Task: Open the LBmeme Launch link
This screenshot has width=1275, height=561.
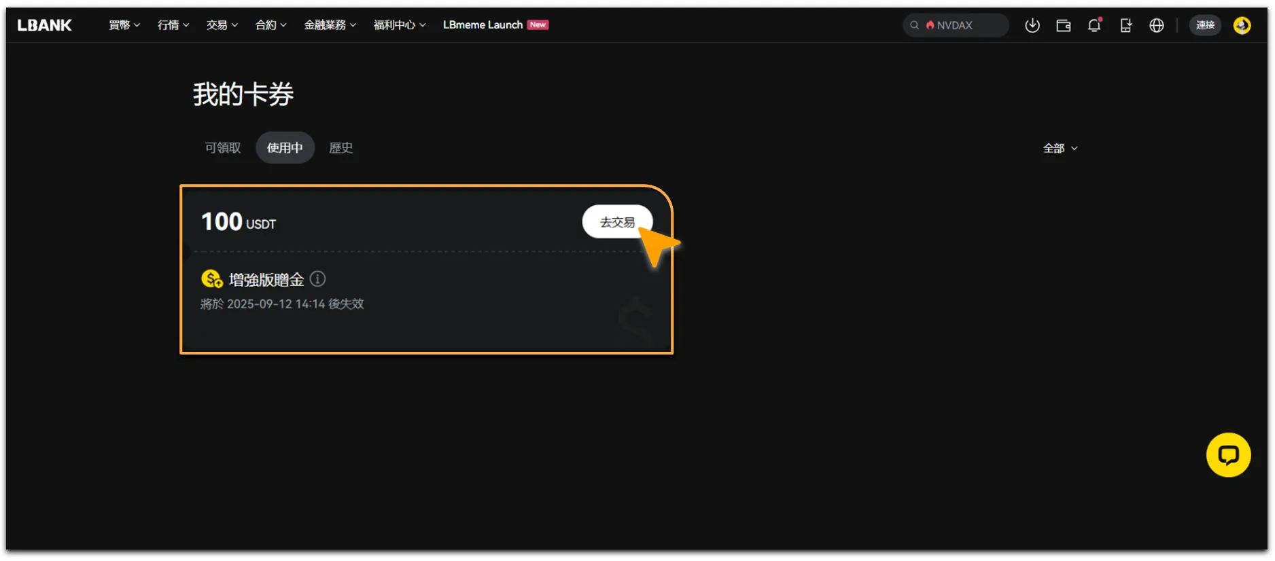Action: [x=495, y=25]
